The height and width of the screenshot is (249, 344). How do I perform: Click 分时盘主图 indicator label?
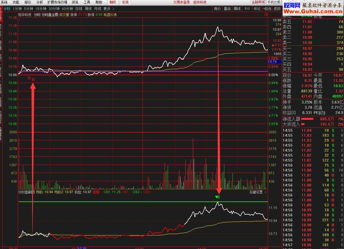pyautogui.click(x=50, y=15)
